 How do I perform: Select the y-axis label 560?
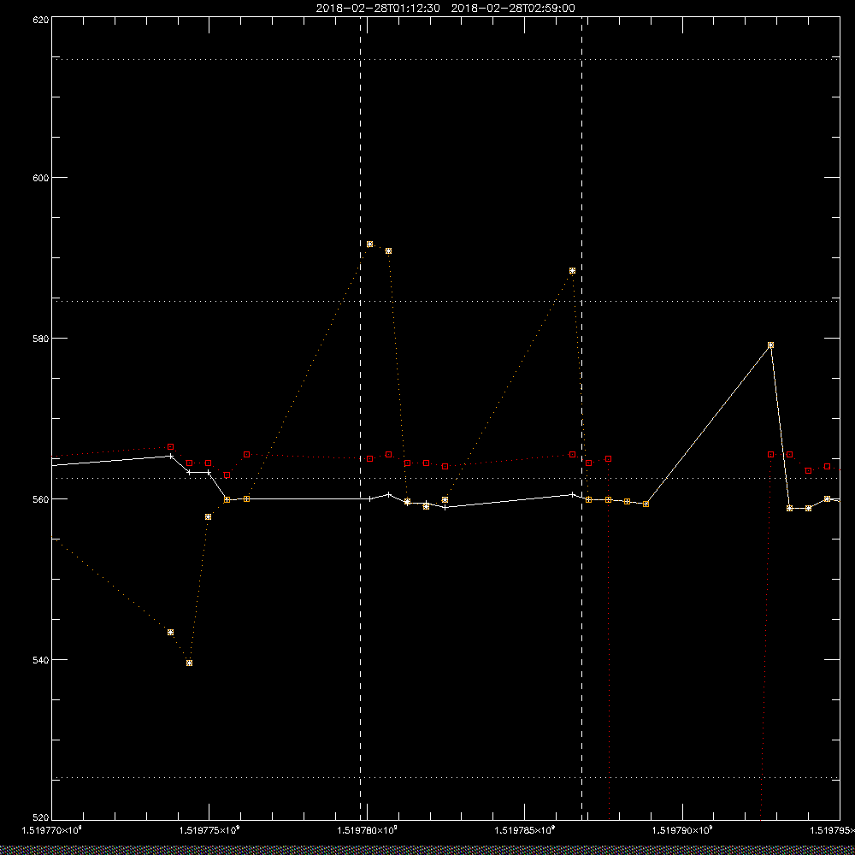[x=41, y=499]
